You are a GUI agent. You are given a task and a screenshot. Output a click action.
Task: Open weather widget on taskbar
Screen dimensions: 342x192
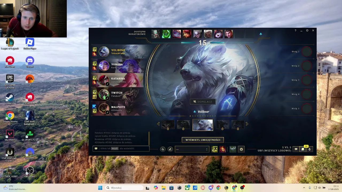[15, 188]
